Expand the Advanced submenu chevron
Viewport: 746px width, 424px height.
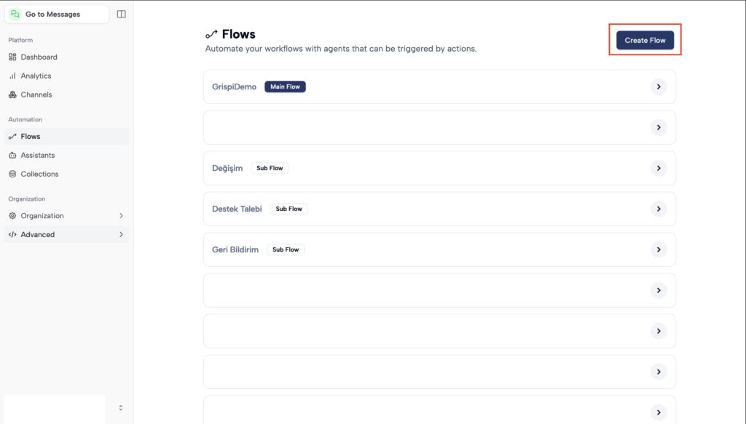tap(121, 235)
